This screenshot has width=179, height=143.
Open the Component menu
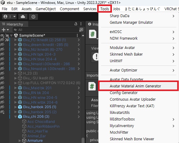click(x=69, y=9)
